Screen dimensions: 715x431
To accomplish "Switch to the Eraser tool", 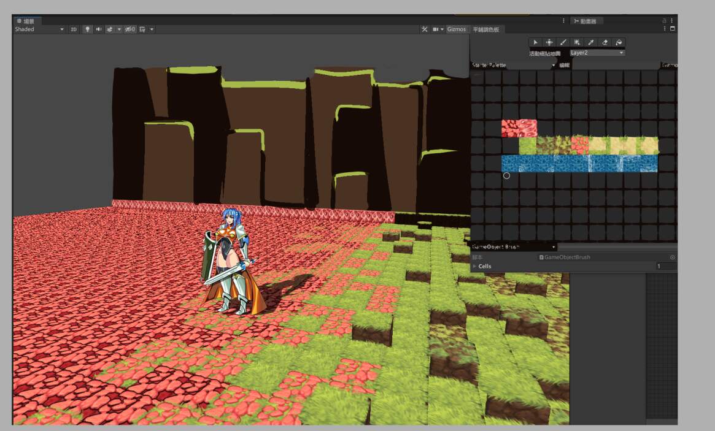I will (605, 42).
